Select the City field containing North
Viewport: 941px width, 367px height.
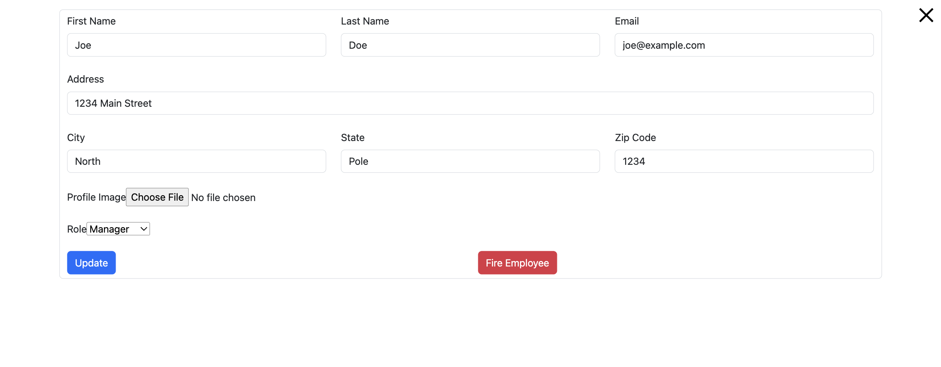(196, 161)
